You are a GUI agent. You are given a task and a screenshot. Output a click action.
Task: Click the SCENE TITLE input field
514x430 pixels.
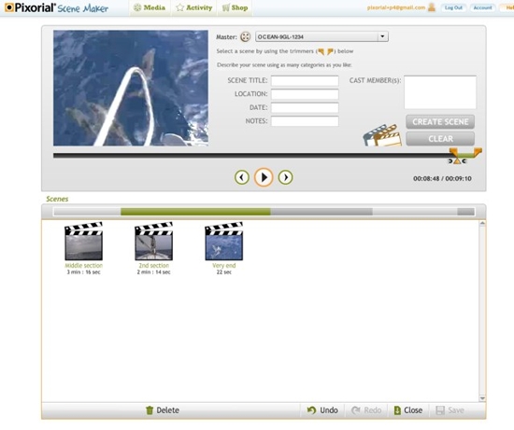click(x=305, y=80)
